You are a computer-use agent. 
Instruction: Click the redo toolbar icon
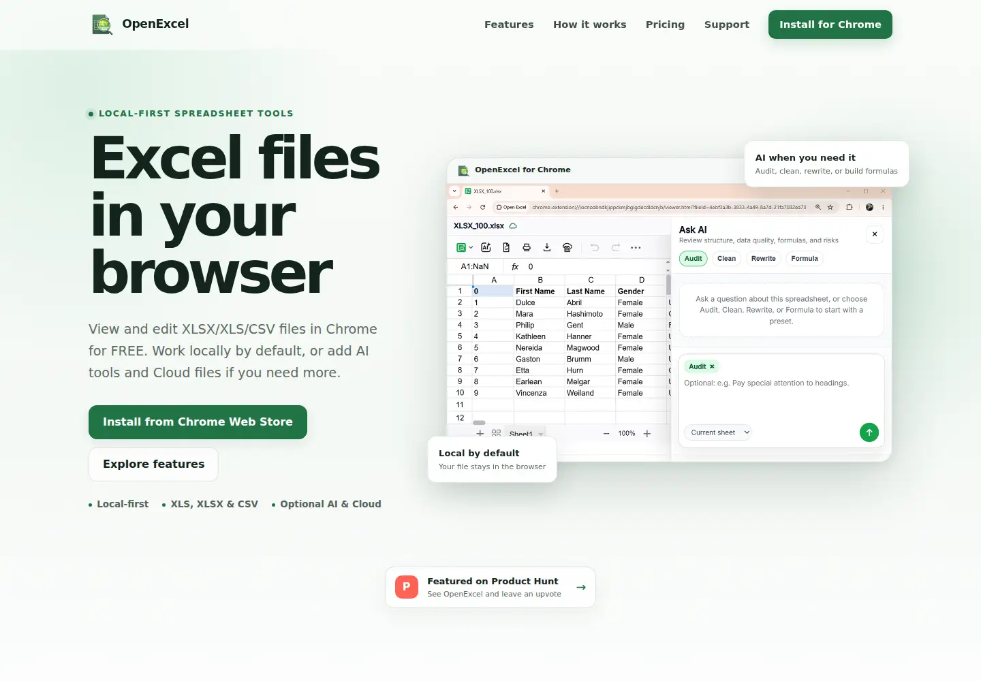click(x=616, y=248)
